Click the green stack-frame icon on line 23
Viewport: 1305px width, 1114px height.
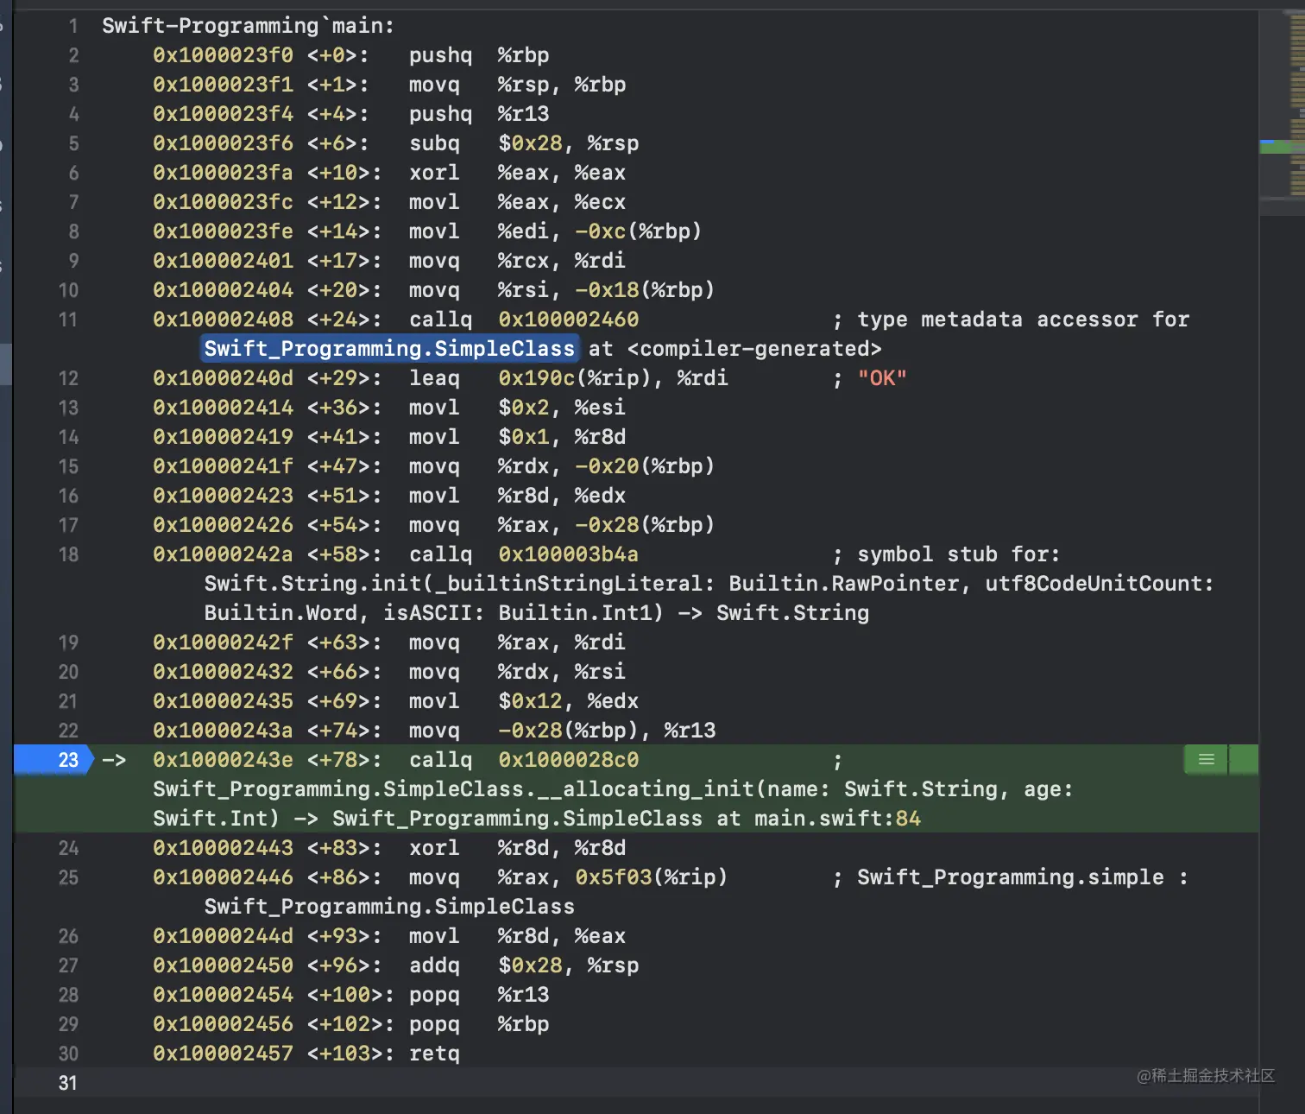[x=1207, y=760]
